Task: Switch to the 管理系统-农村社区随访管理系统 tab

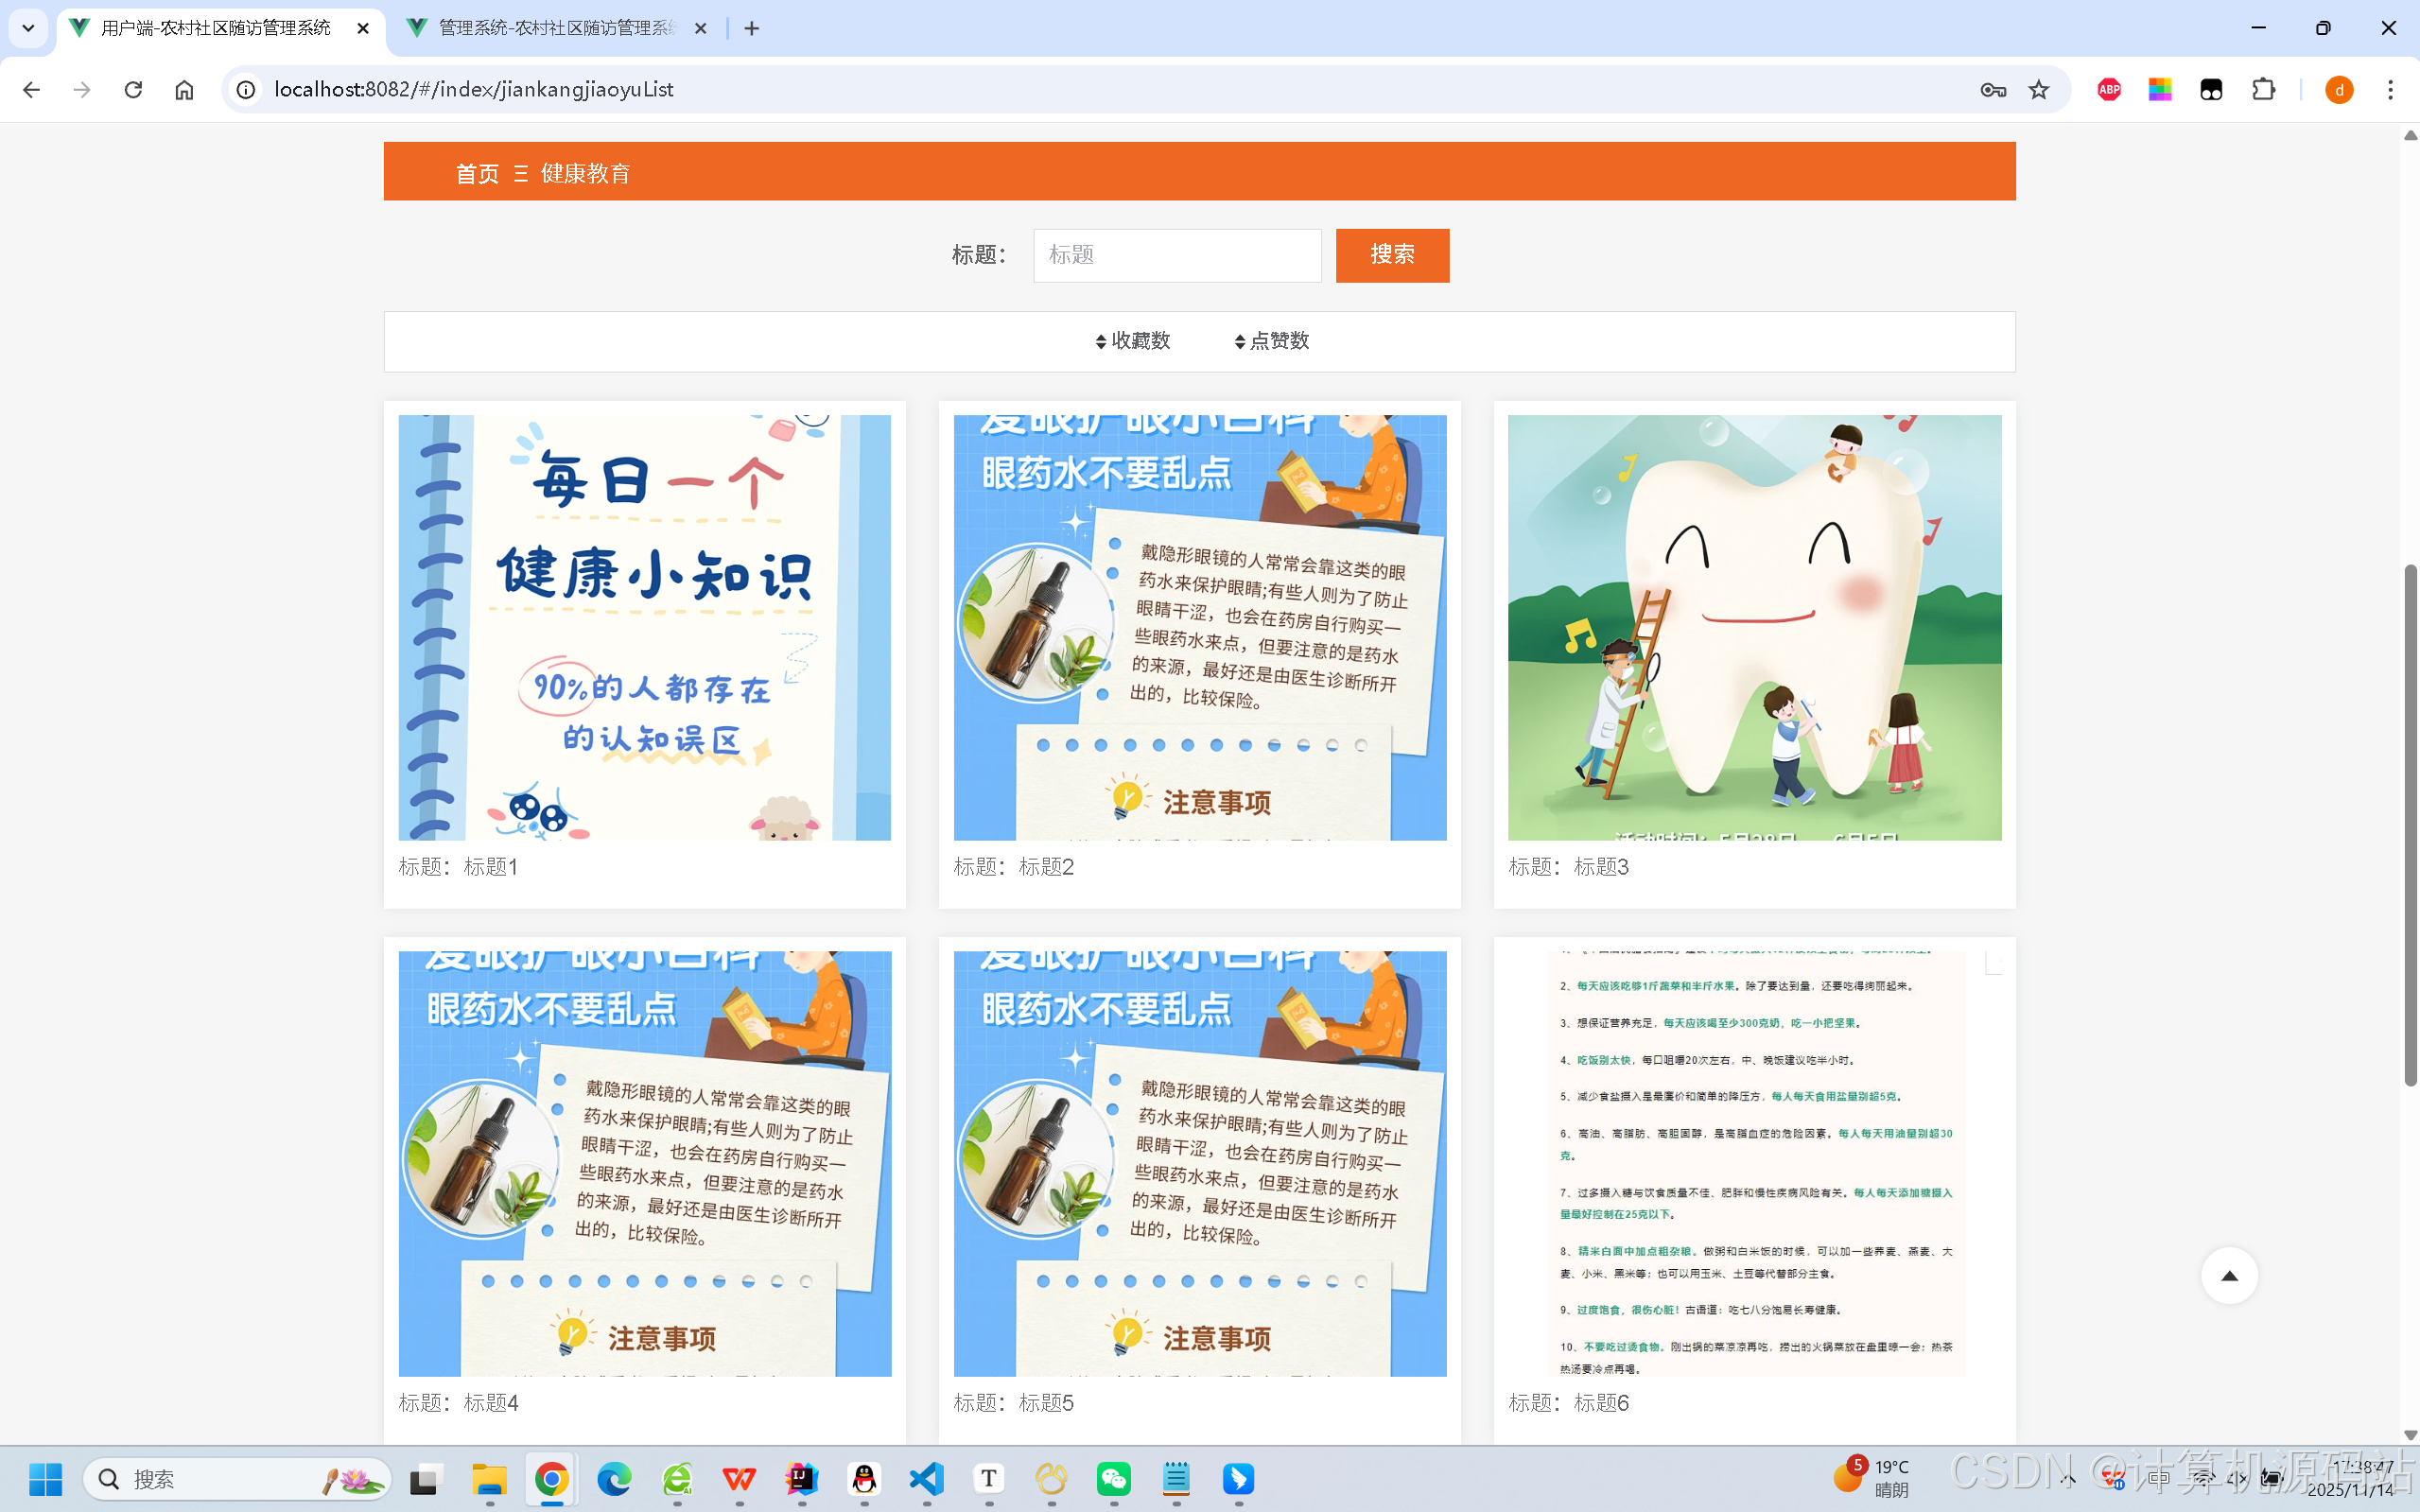Action: [556, 28]
